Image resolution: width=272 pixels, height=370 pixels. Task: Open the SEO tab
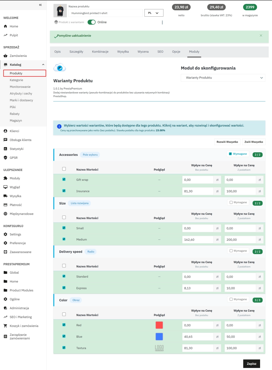(160, 52)
